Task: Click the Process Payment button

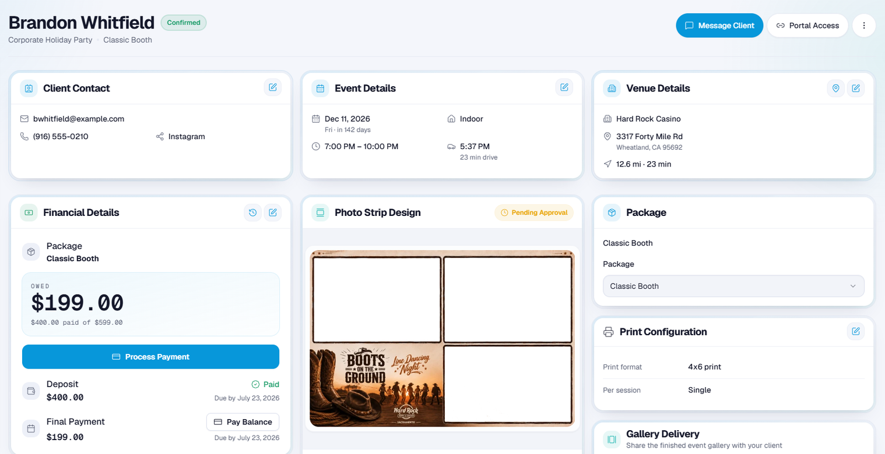Action: [150, 357]
